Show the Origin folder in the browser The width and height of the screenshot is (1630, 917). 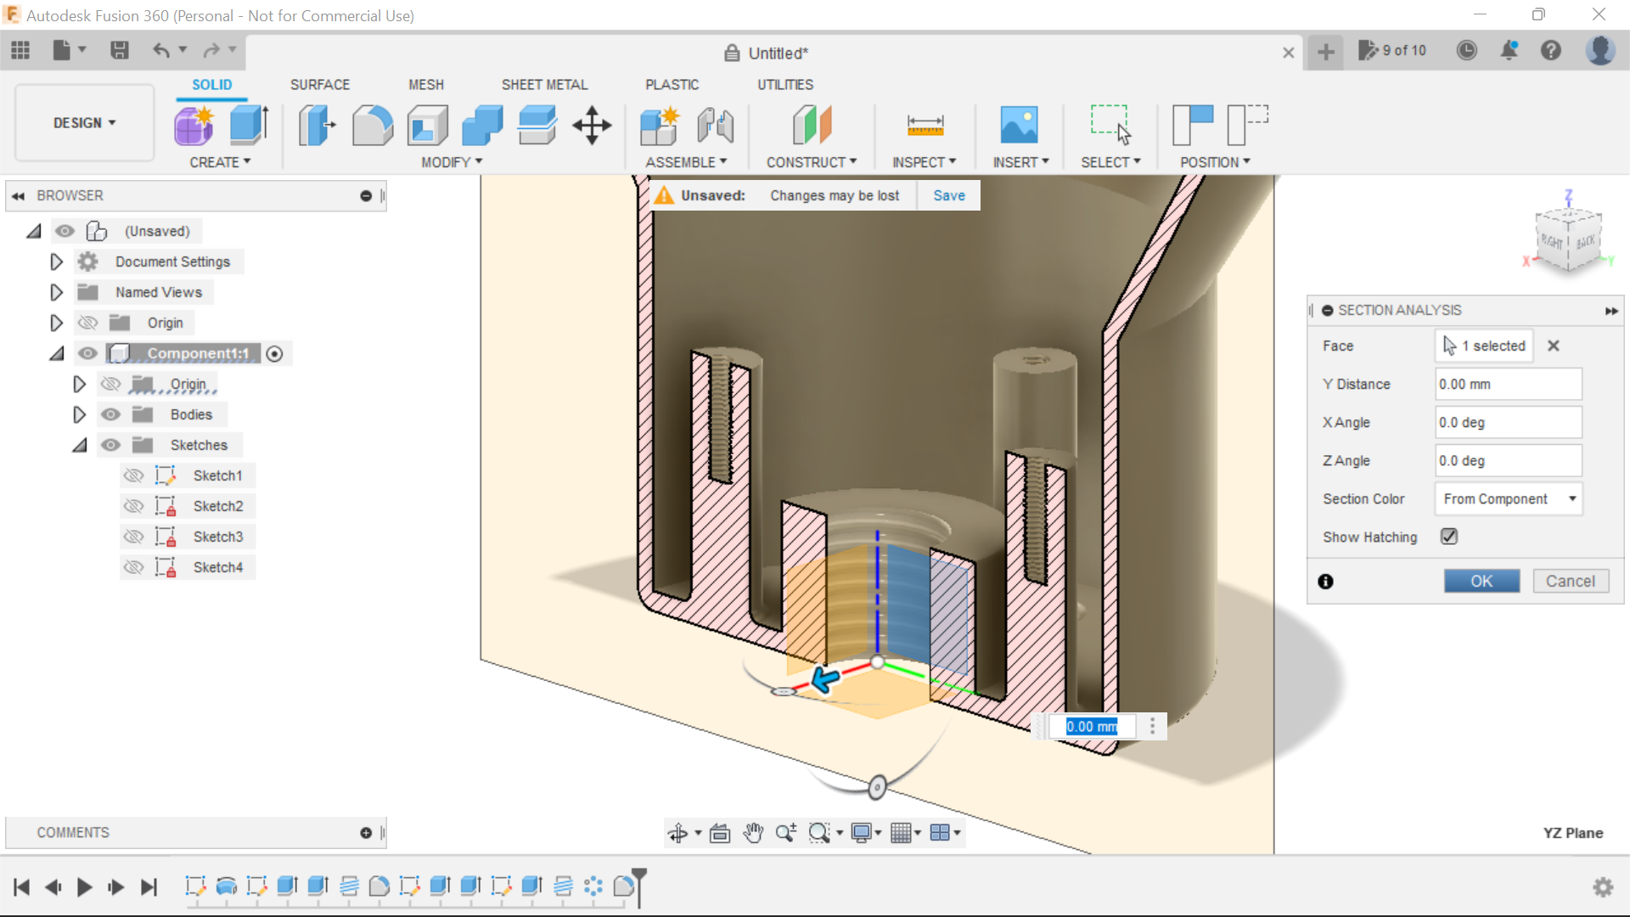click(x=87, y=323)
